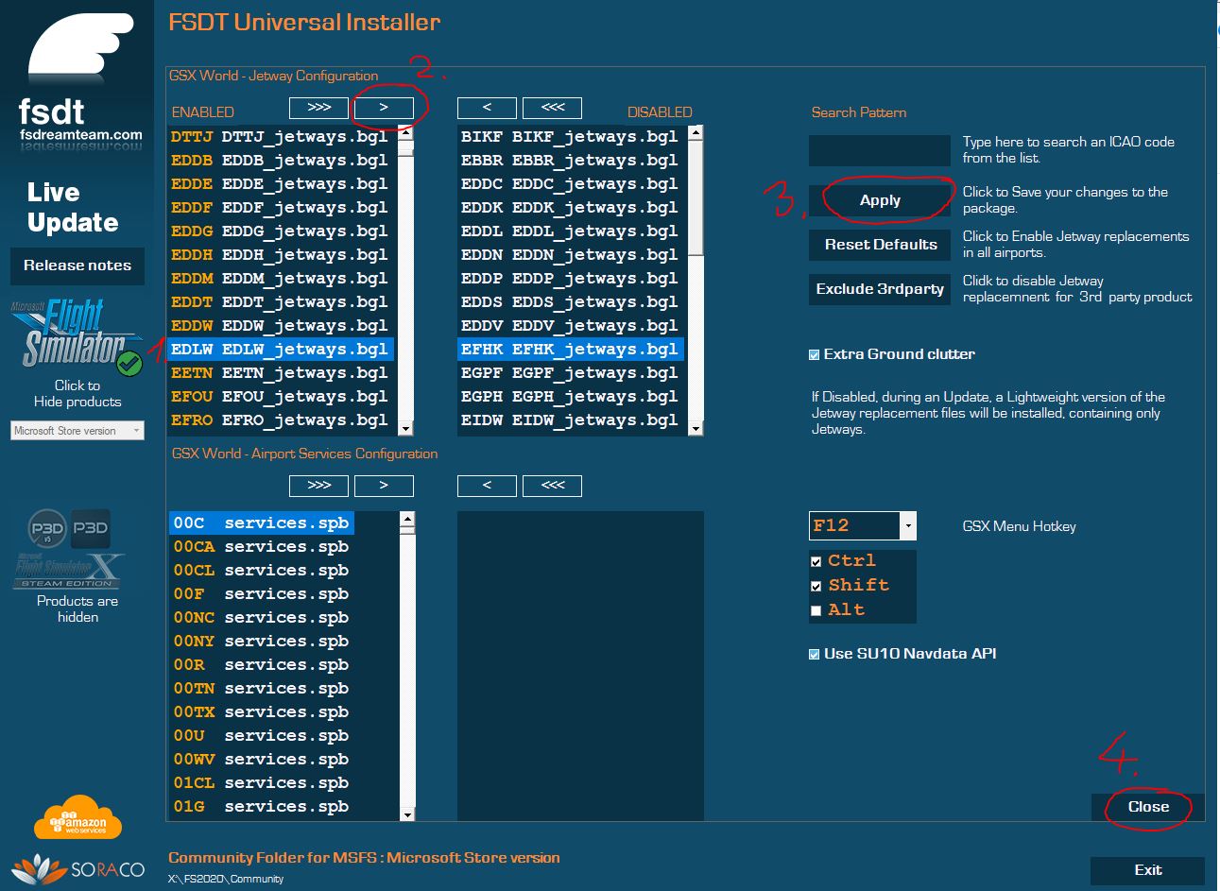Toggle Shift modifier checkbox
The image size is (1220, 891).
coord(816,587)
